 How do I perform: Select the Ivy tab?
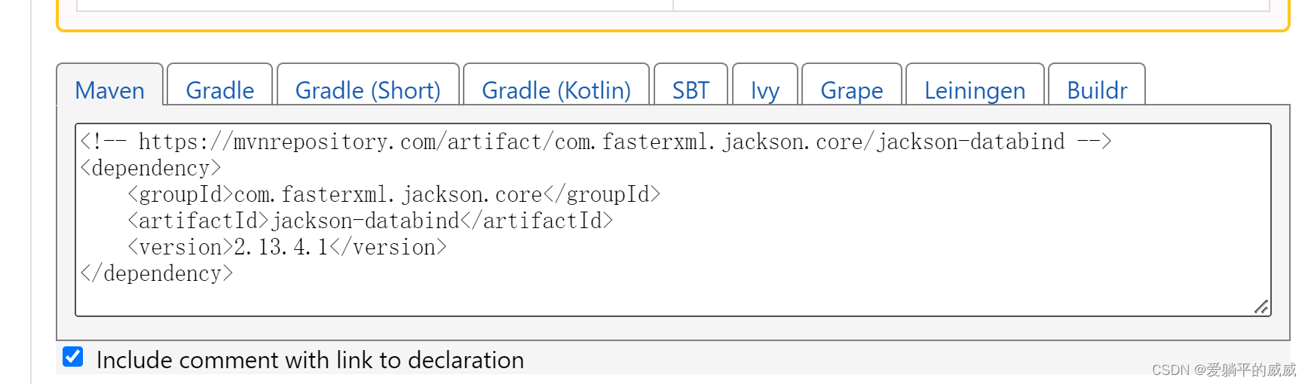click(765, 85)
